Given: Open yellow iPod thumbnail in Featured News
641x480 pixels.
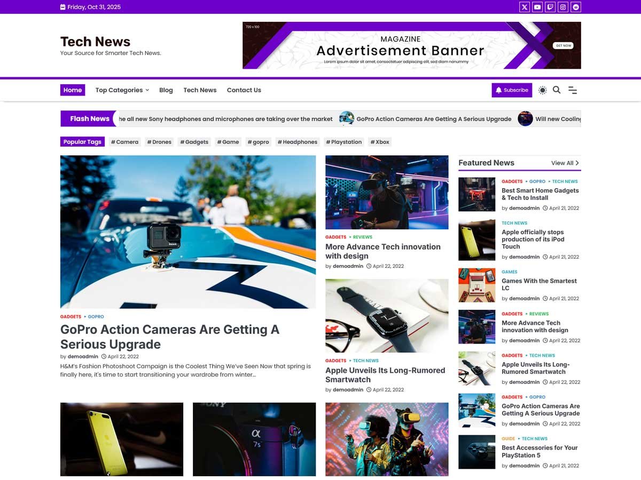Looking at the screenshot, I should click(476, 240).
